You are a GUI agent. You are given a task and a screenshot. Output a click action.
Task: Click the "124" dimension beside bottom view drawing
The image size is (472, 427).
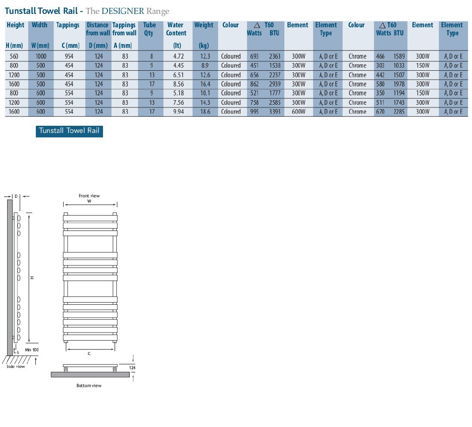point(132,368)
